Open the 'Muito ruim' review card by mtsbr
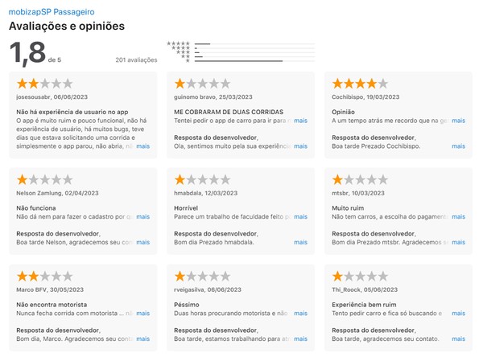Screen dimensions: 483x357 click(398, 211)
